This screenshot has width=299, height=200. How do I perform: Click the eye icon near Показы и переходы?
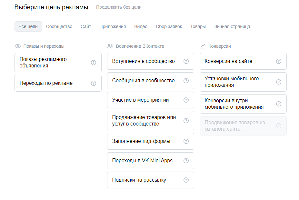coord(17,46)
